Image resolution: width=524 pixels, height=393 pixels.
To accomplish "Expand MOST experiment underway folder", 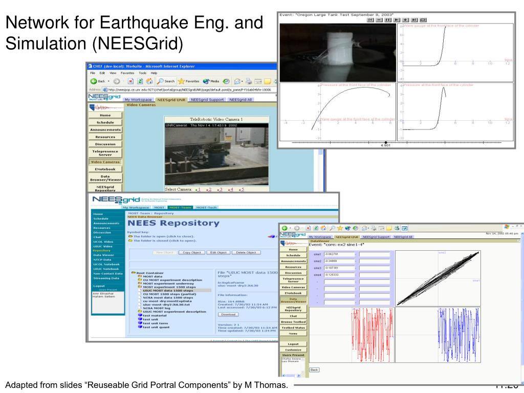I will point(140,283).
